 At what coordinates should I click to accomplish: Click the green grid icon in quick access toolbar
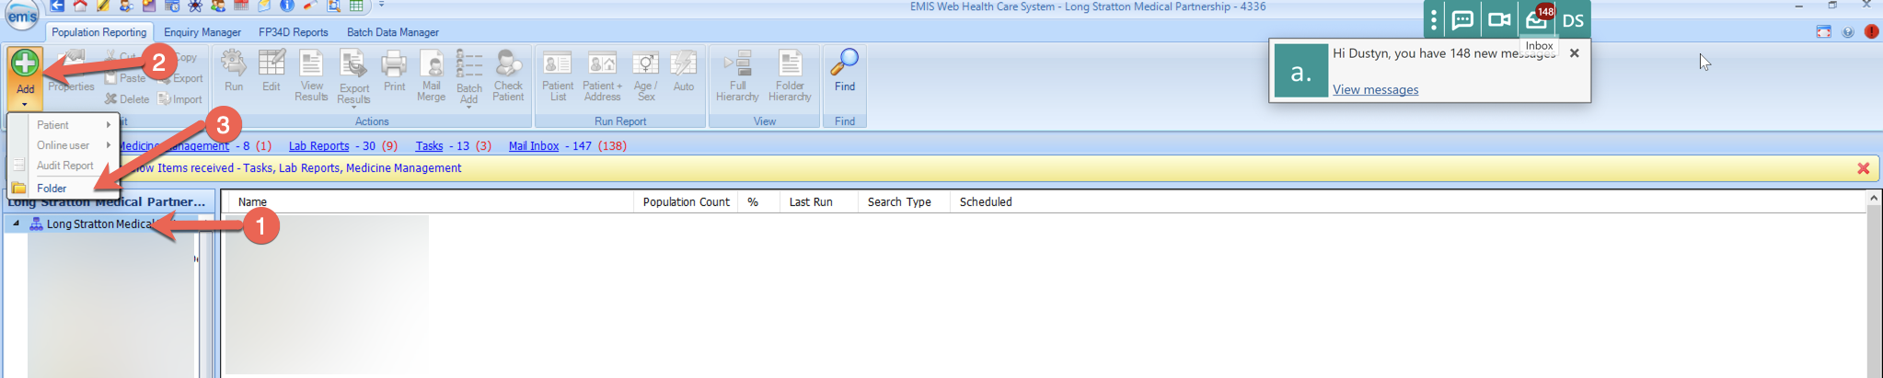pyautogui.click(x=356, y=6)
